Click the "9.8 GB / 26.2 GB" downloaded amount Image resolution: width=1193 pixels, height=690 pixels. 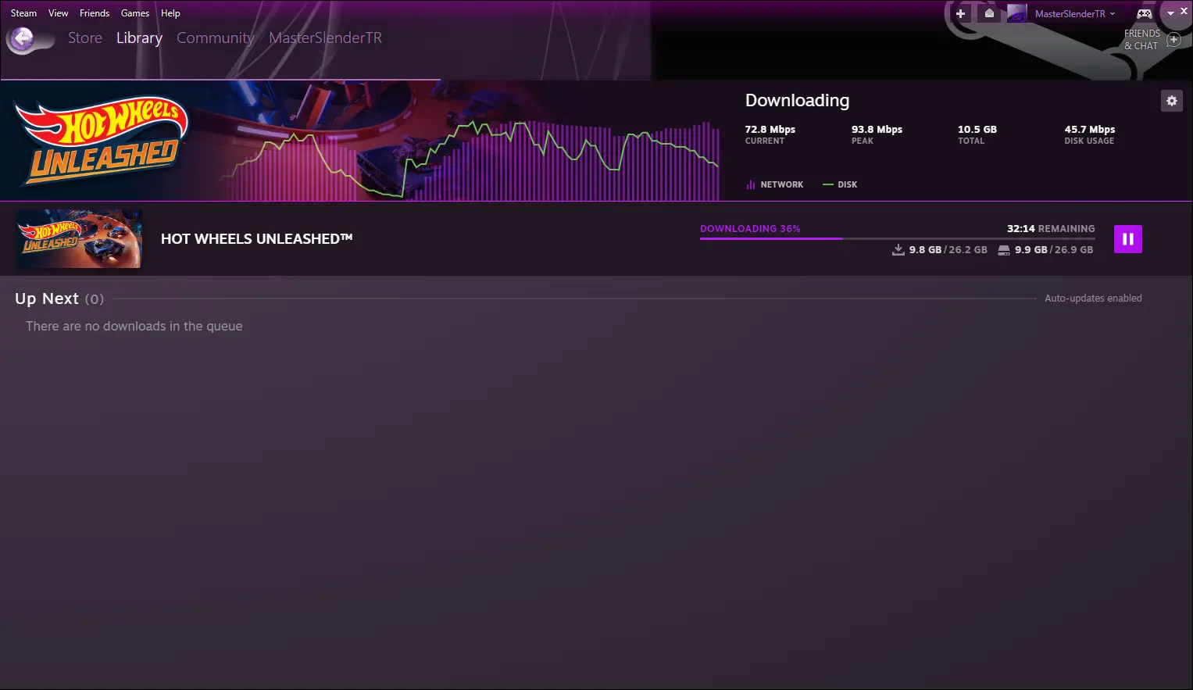pyautogui.click(x=948, y=250)
